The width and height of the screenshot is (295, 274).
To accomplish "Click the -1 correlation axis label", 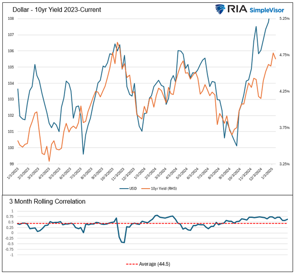I will click(12, 255).
